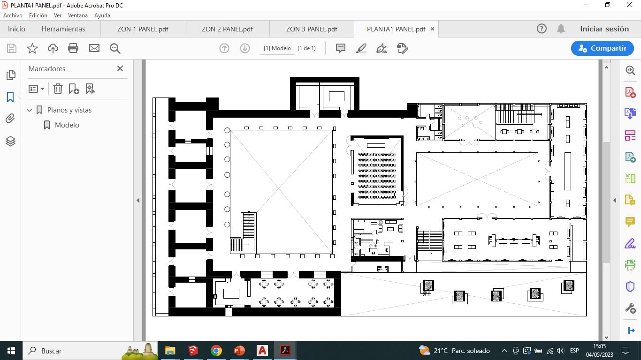641x360 pixels.
Task: Go to the previous page arrow
Action: tap(224, 48)
